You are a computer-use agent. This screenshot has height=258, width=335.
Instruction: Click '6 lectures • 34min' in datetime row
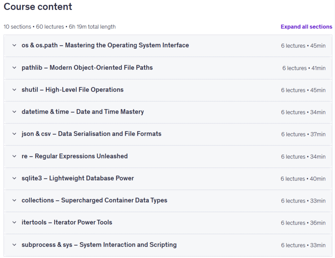tap(303, 112)
